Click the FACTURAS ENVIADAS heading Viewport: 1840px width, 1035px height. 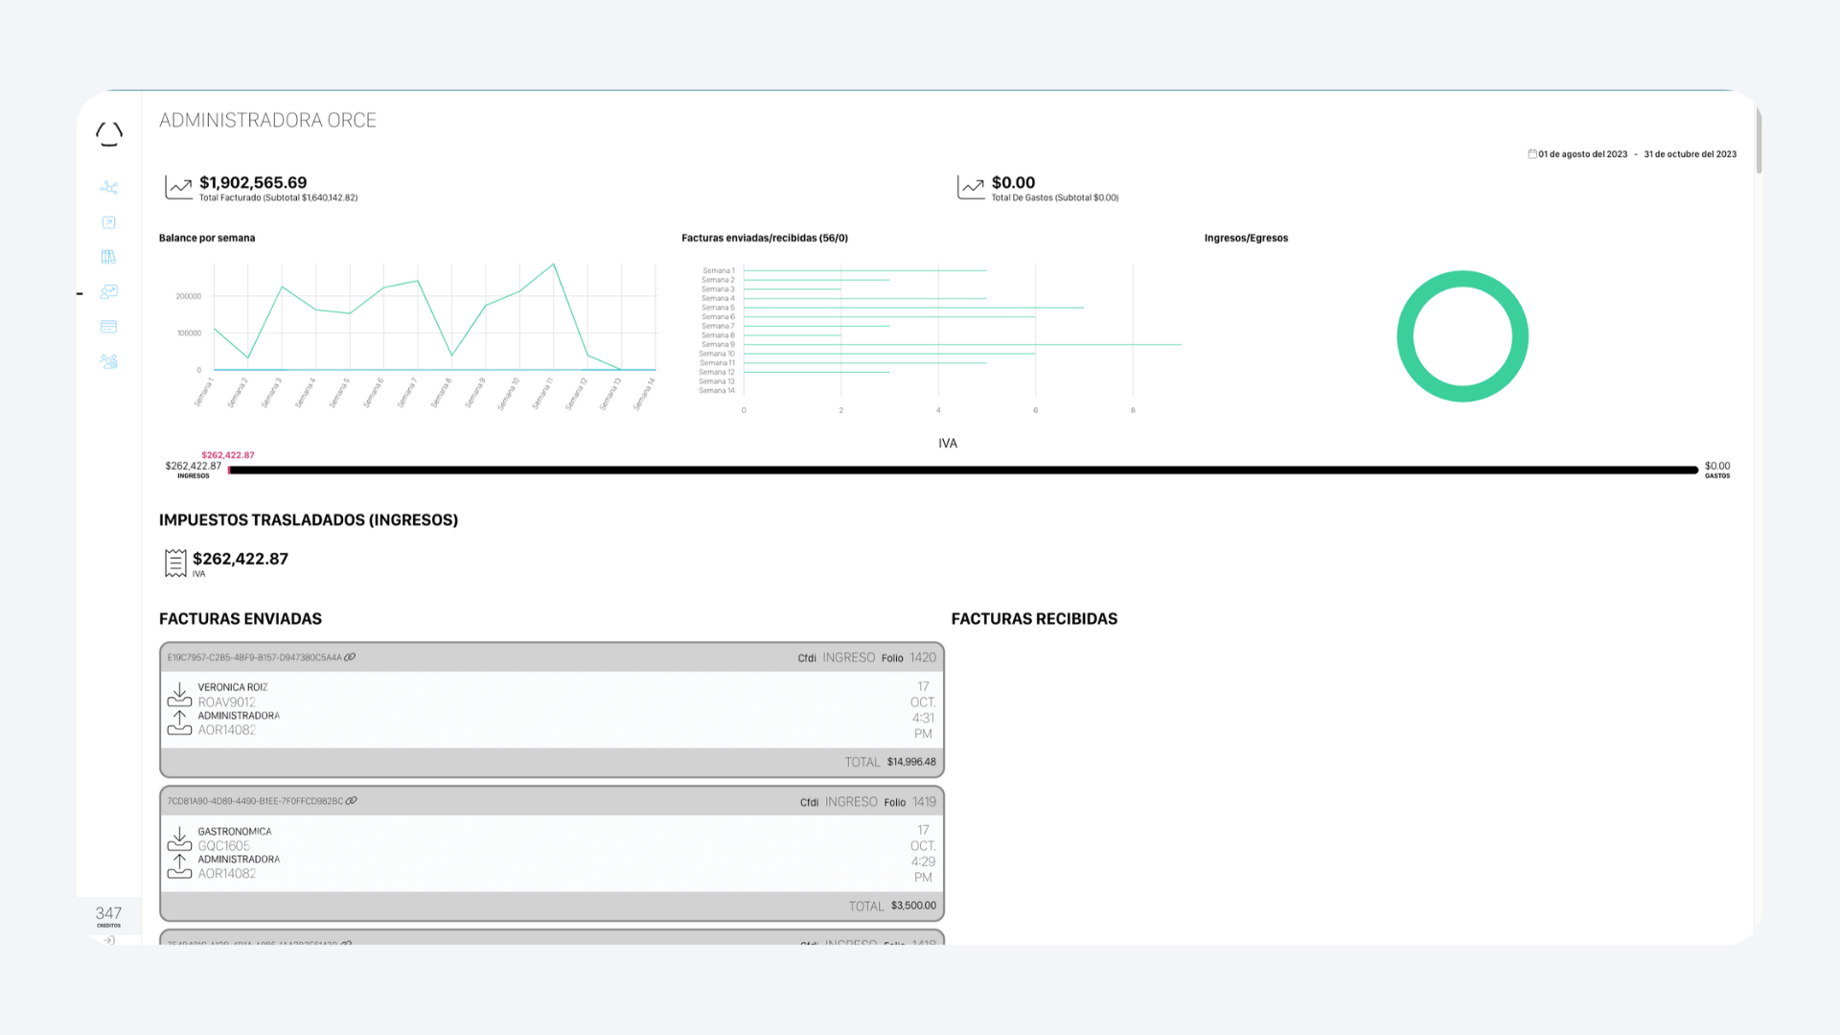click(241, 619)
